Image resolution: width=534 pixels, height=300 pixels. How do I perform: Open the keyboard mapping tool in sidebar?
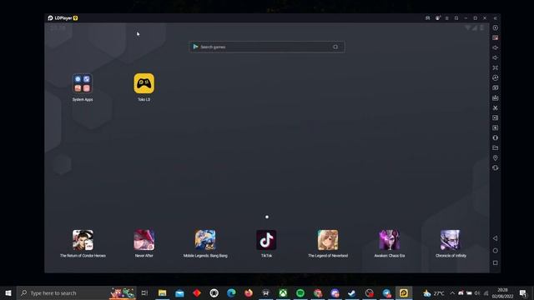pyautogui.click(x=495, y=37)
